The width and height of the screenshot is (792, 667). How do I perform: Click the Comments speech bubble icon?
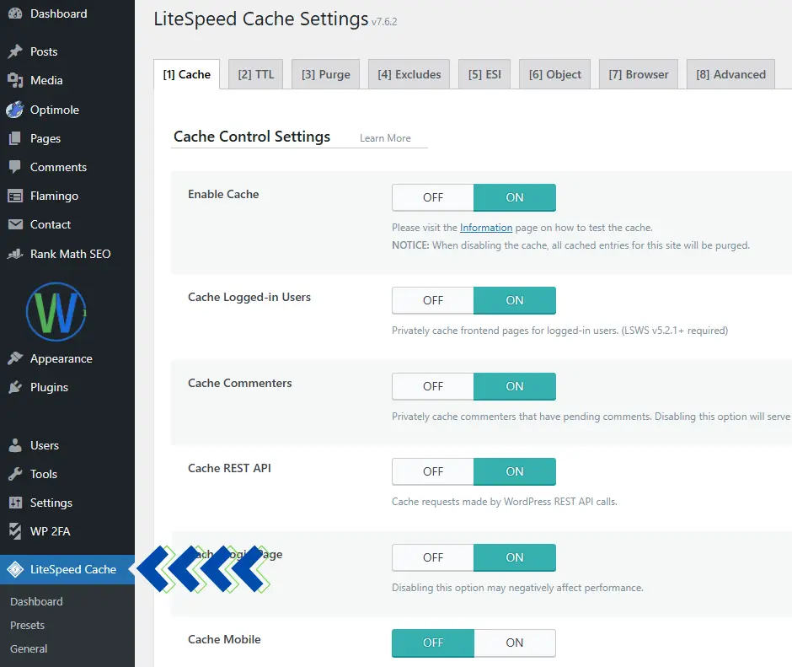tap(15, 167)
